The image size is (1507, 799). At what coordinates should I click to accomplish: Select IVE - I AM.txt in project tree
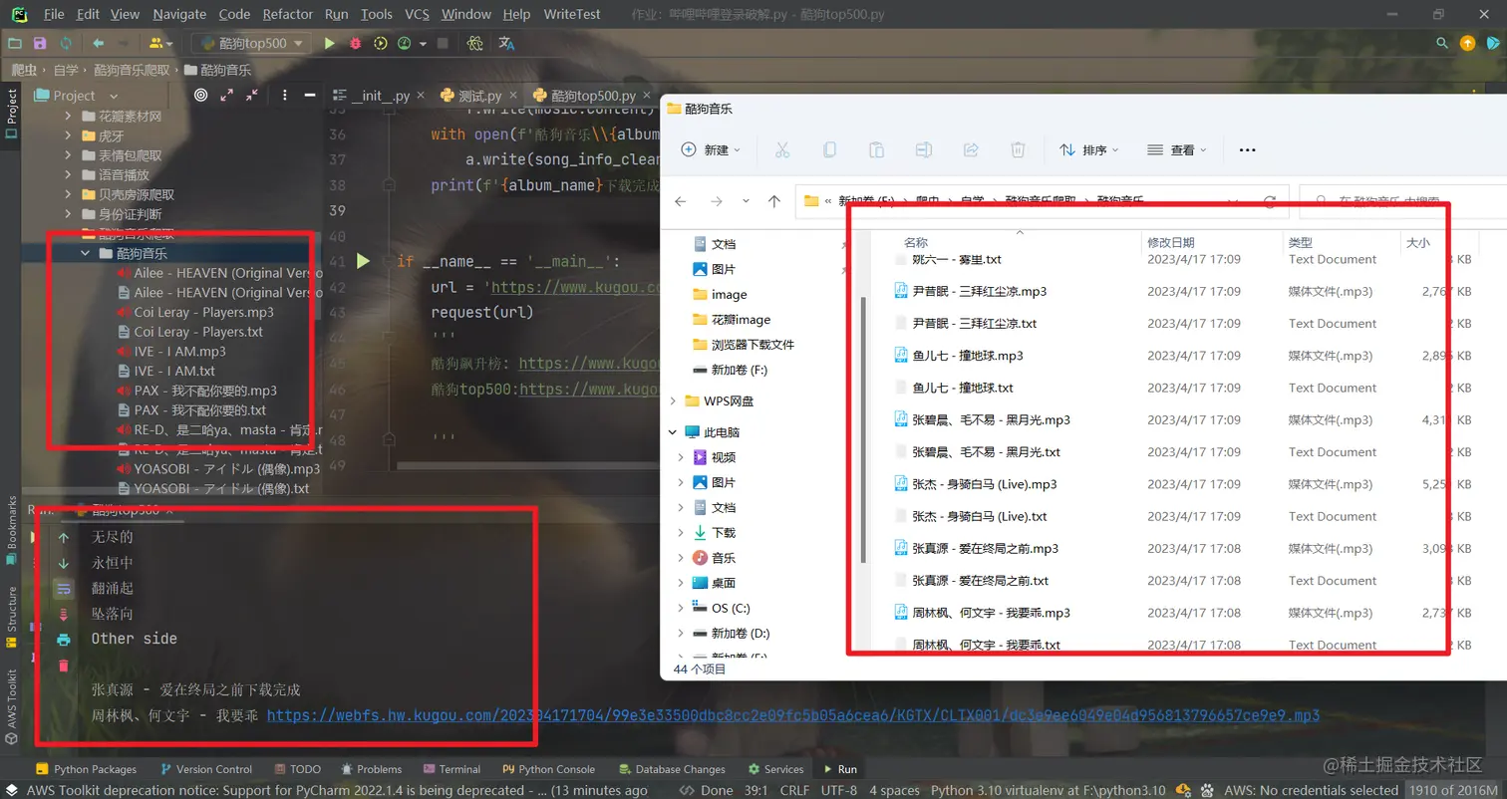165,371
